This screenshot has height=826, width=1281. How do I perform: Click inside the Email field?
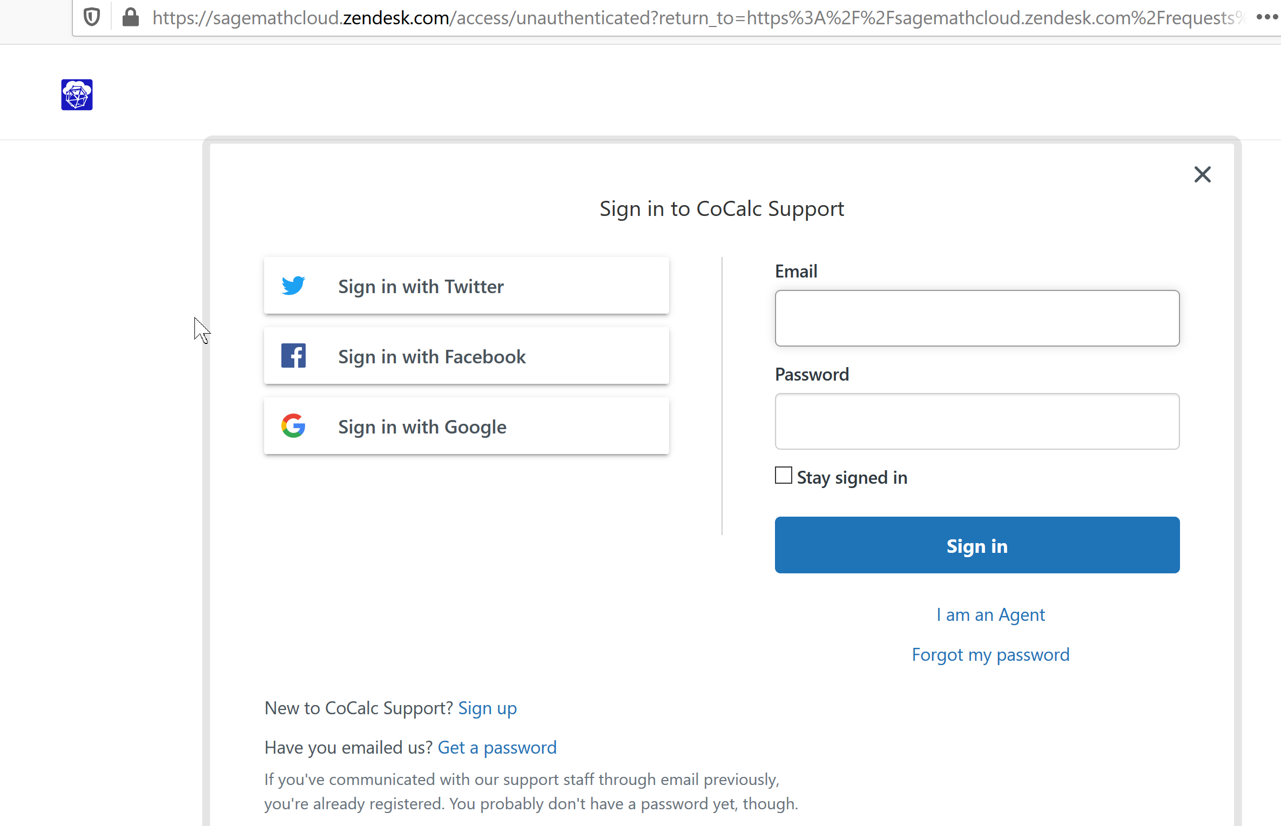click(x=976, y=318)
